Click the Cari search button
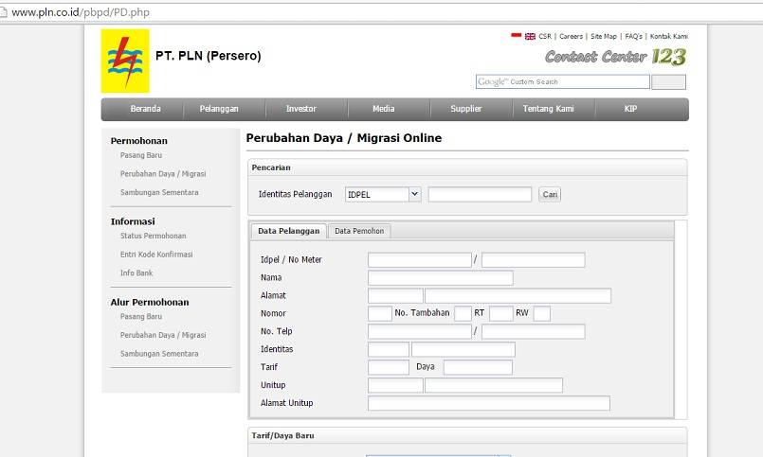This screenshot has height=457, width=763. pyautogui.click(x=550, y=194)
